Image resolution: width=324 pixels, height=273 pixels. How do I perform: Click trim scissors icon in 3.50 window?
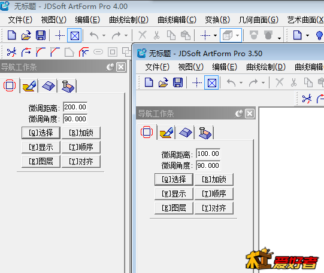pos(307,99)
